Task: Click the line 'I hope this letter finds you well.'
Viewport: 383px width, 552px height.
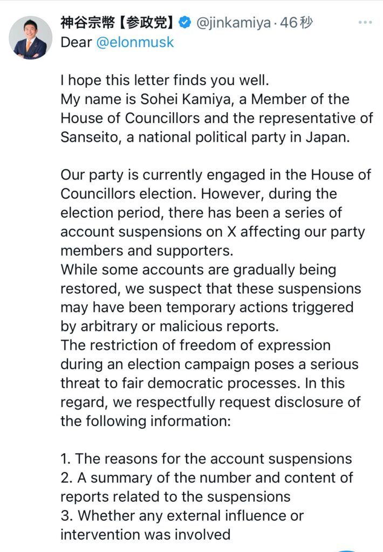Action: [x=165, y=80]
